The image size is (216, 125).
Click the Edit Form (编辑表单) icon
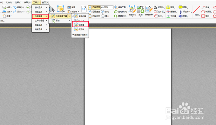(149, 9)
